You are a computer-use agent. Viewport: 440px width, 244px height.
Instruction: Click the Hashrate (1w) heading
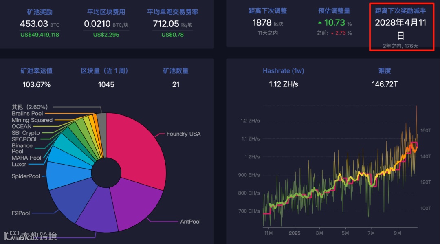tap(284, 71)
